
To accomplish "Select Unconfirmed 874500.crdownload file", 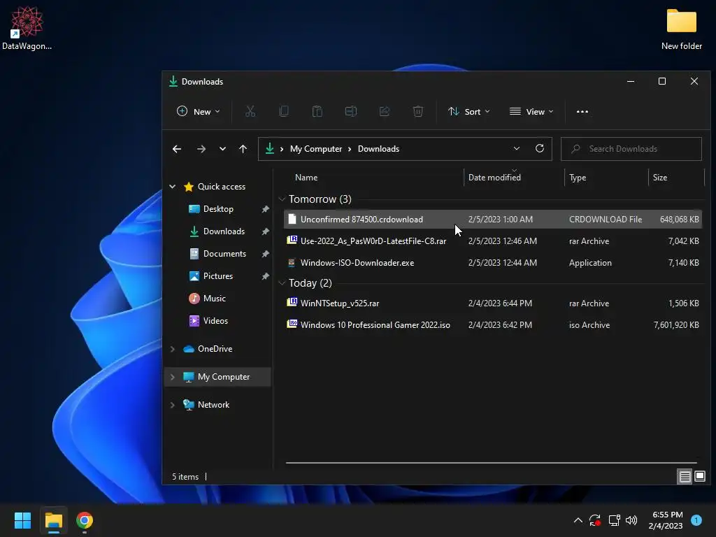I will pyautogui.click(x=492, y=219).
